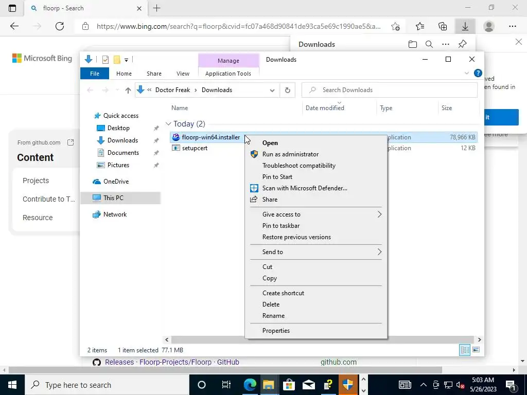The image size is (527, 395).
Task: Select Documents in navigation pane
Action: (x=123, y=153)
